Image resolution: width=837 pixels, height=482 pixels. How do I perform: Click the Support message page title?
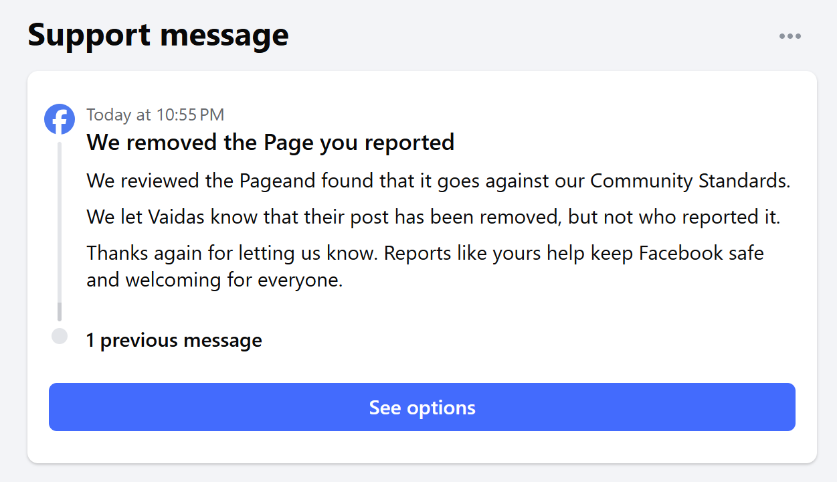(x=158, y=35)
